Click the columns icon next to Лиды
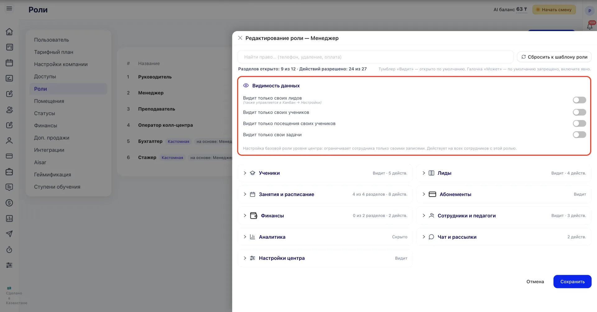Viewport: 597px width, 312px height. click(x=431, y=173)
